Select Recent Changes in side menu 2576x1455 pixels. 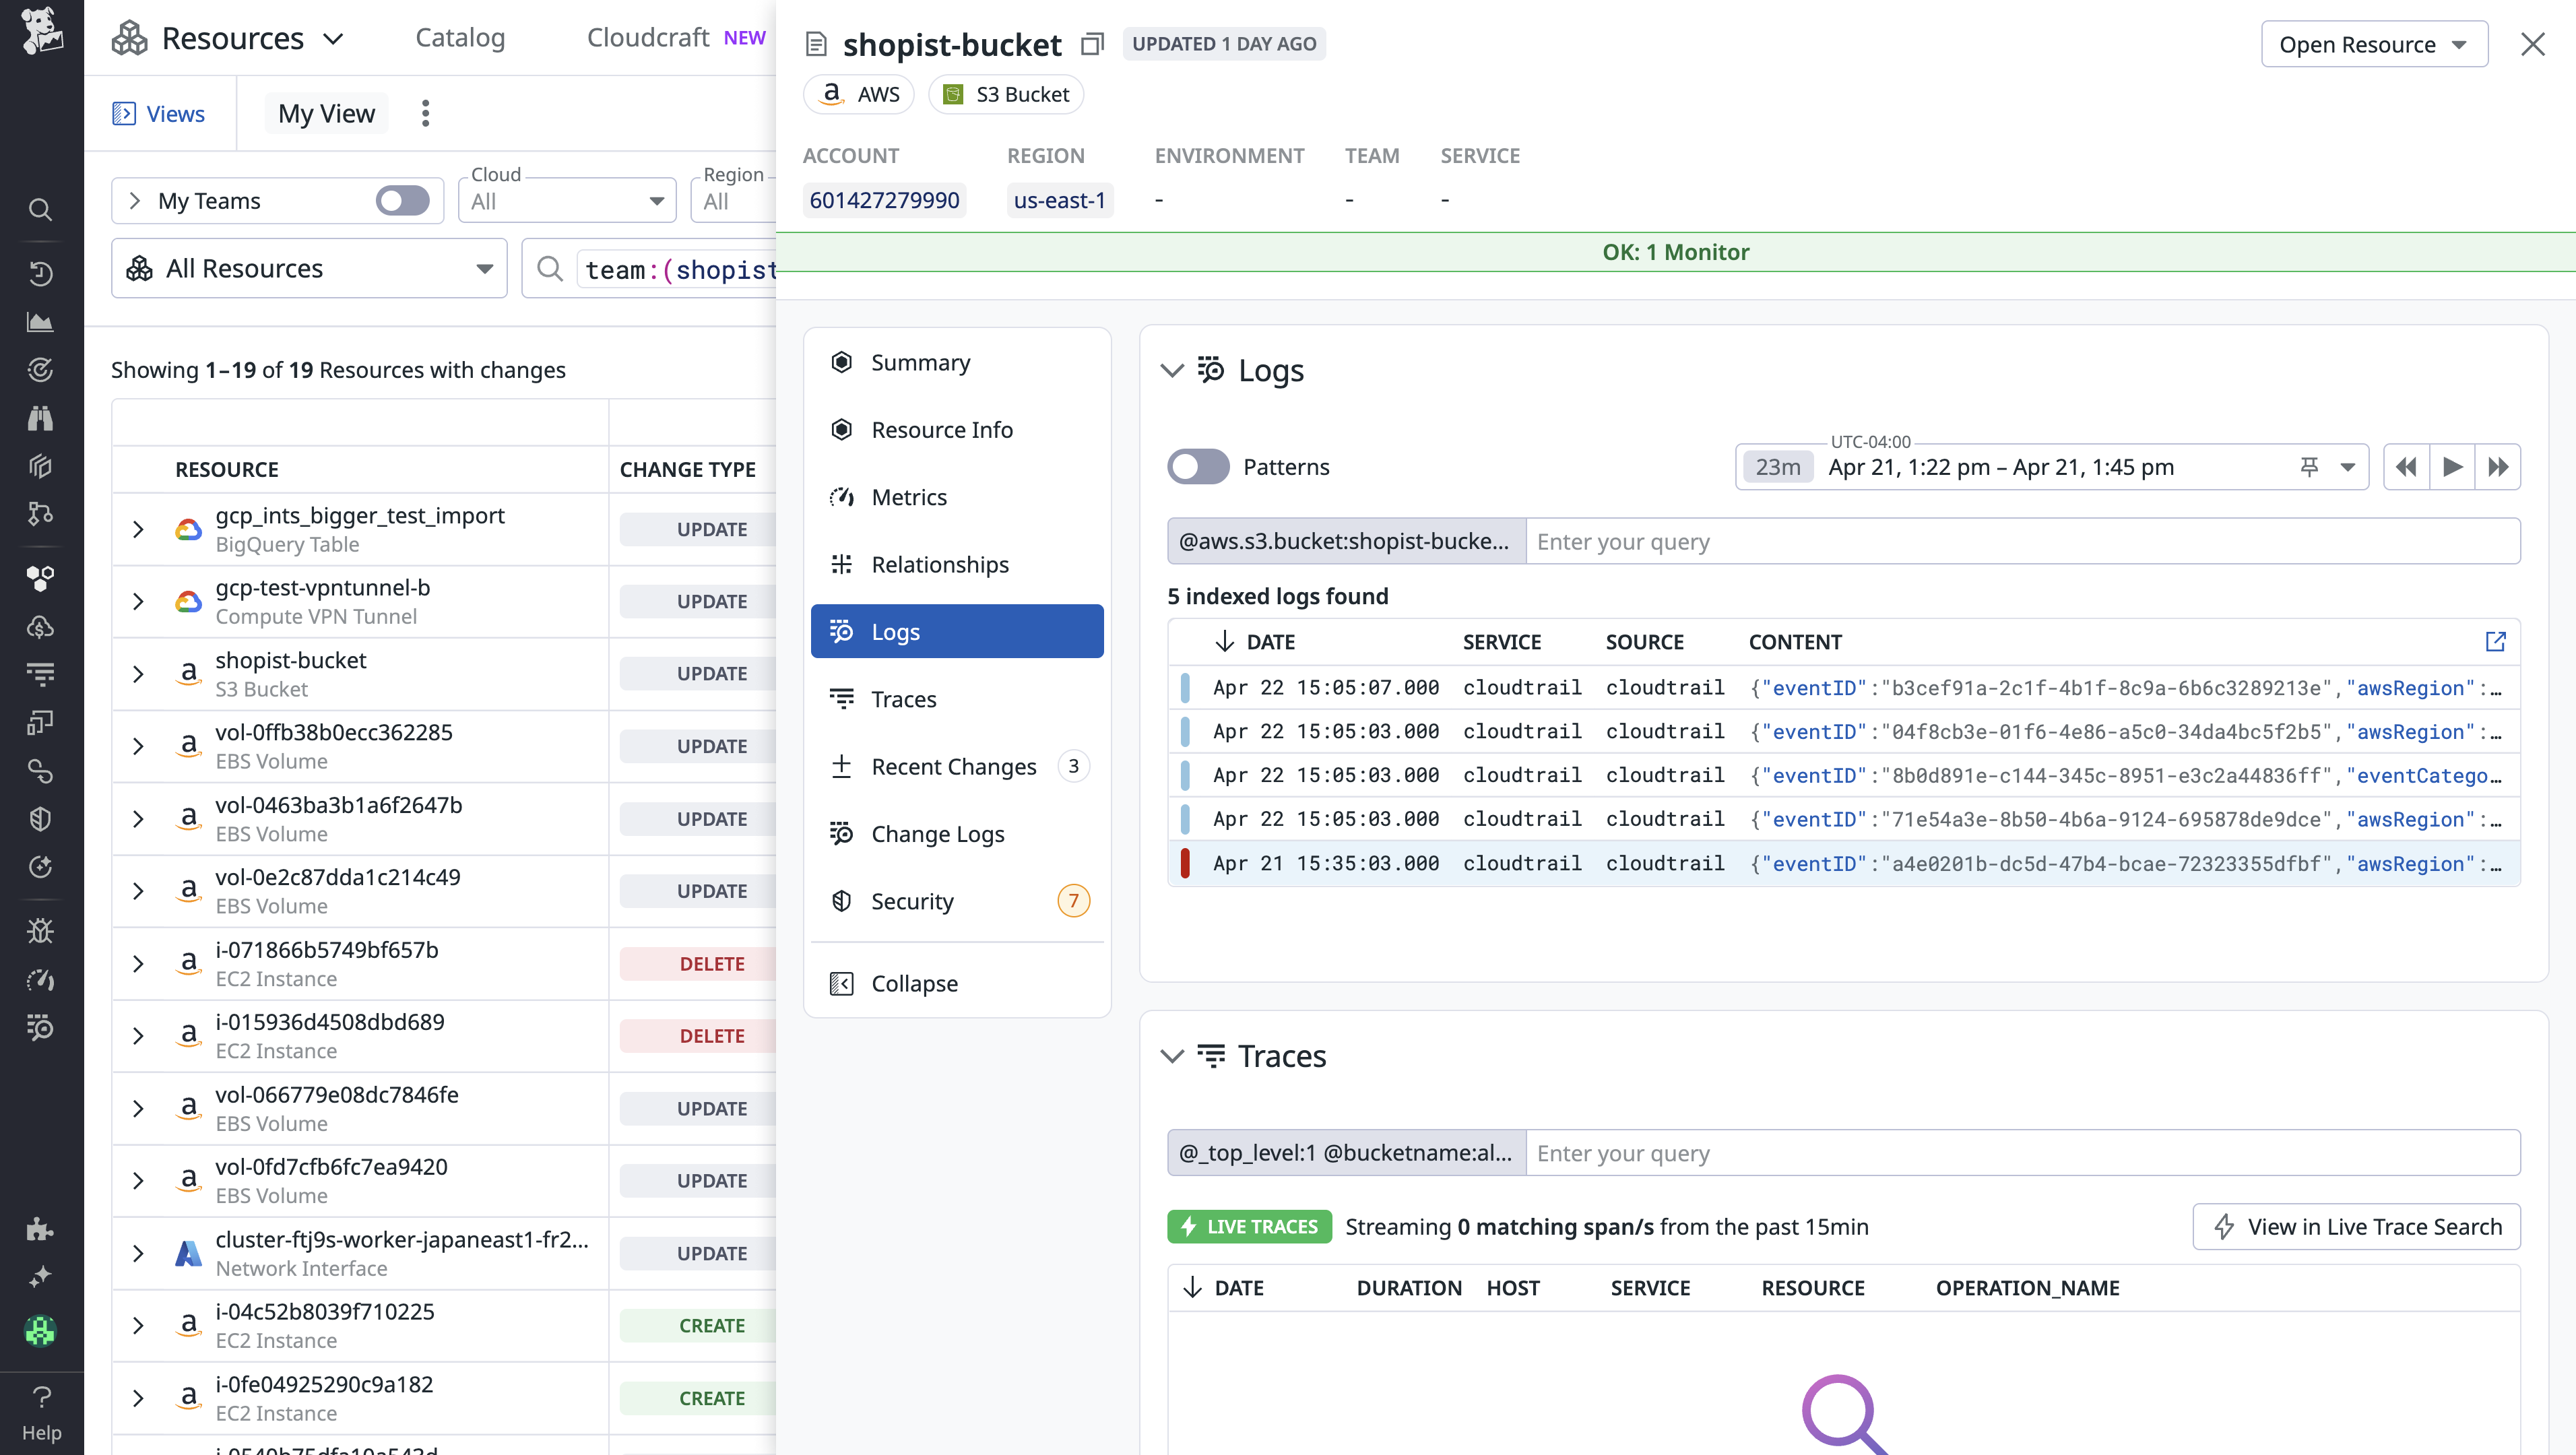pyautogui.click(x=953, y=766)
